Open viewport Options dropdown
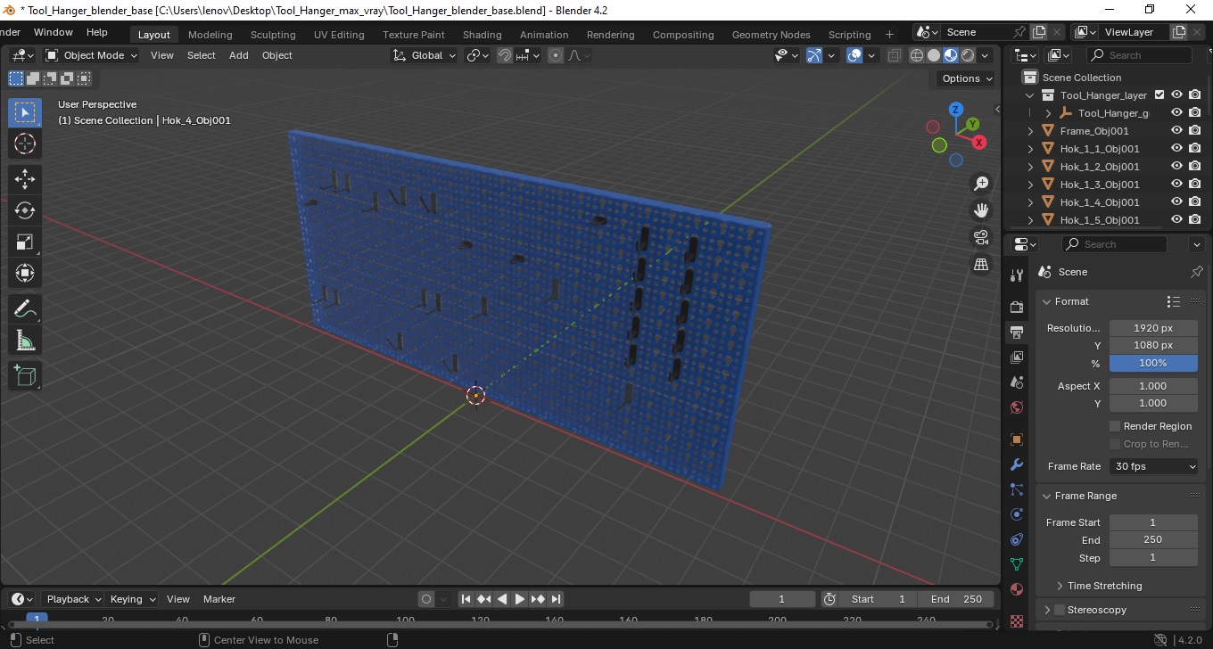Viewport: 1213px width, 649px height. coord(967,78)
